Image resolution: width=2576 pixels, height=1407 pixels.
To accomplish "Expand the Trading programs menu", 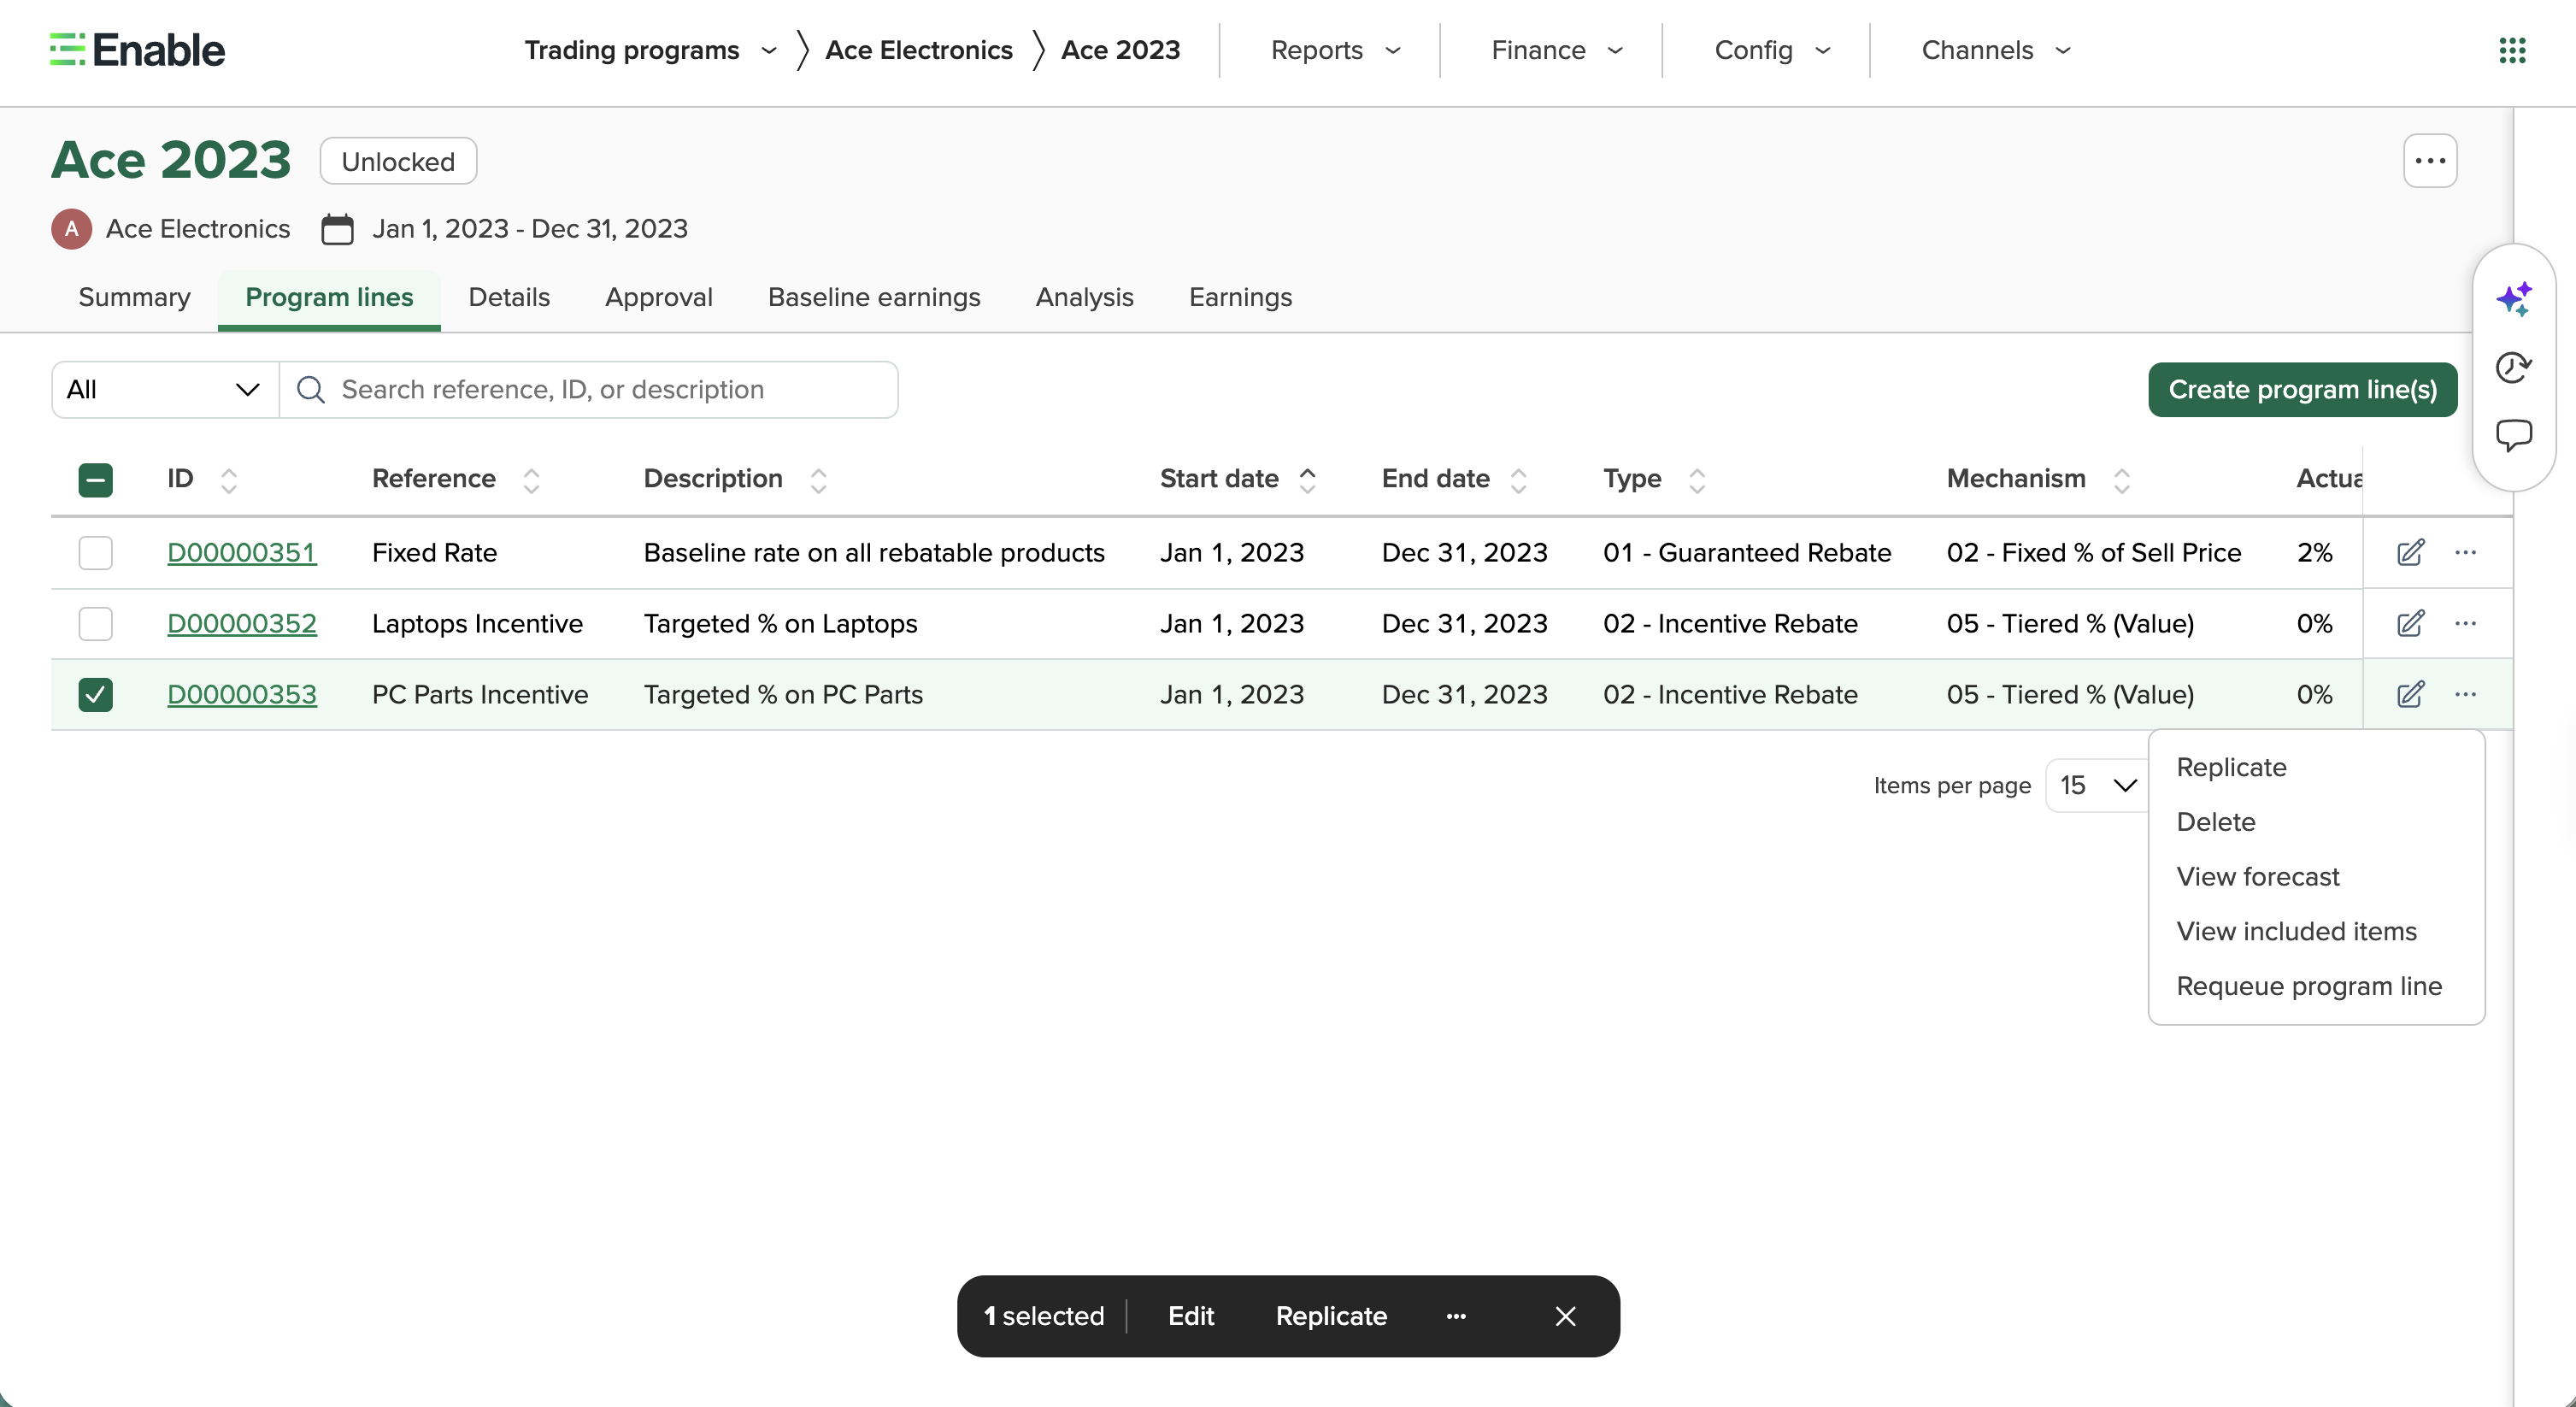I will click(650, 50).
